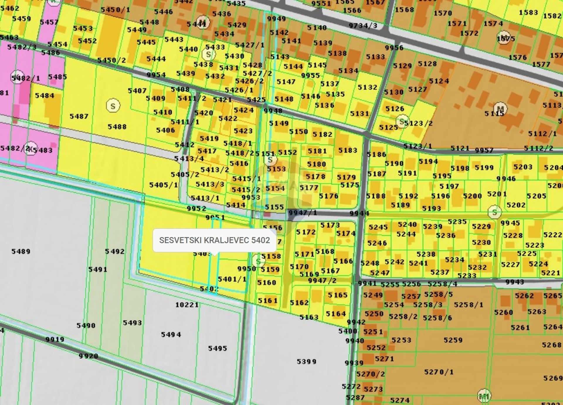Select the circle marker overlapping label 5482/1
This screenshot has height=405, width=563.
[x=18, y=77]
